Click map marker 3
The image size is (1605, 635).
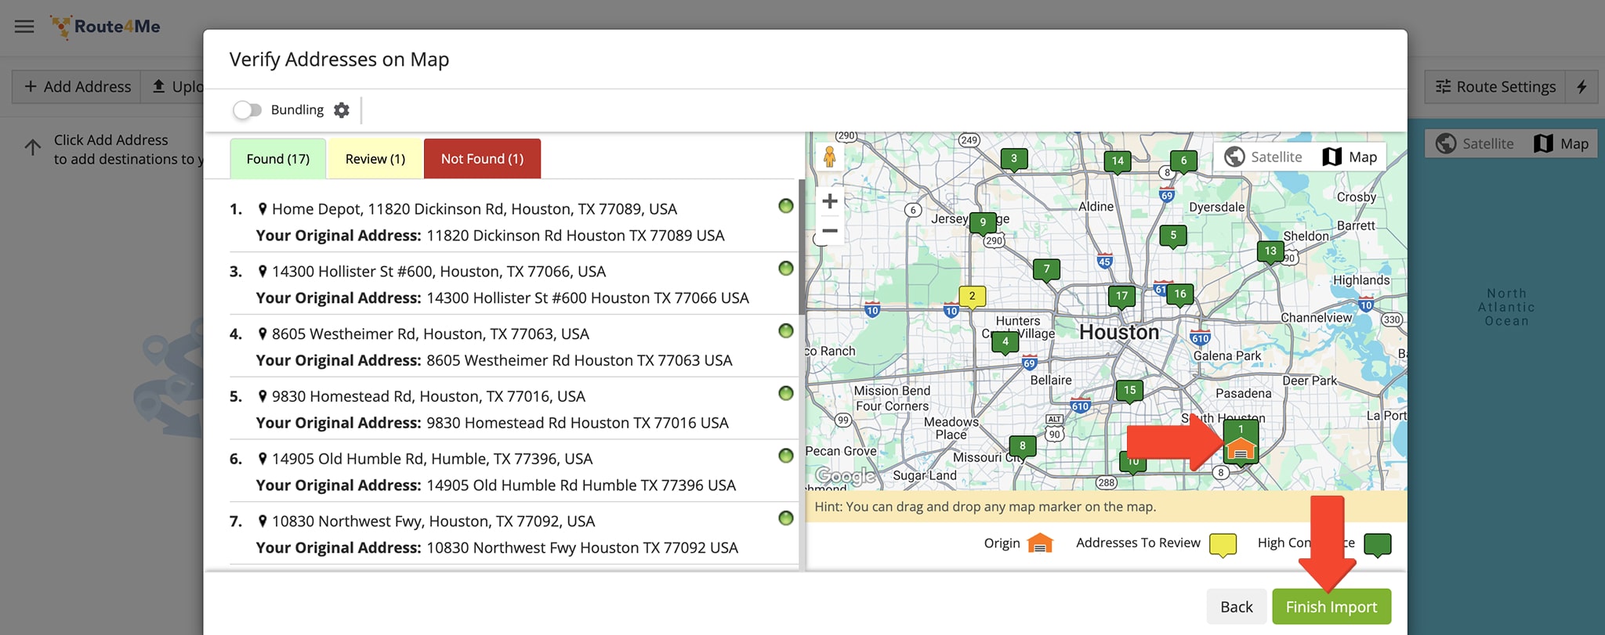click(x=1014, y=160)
